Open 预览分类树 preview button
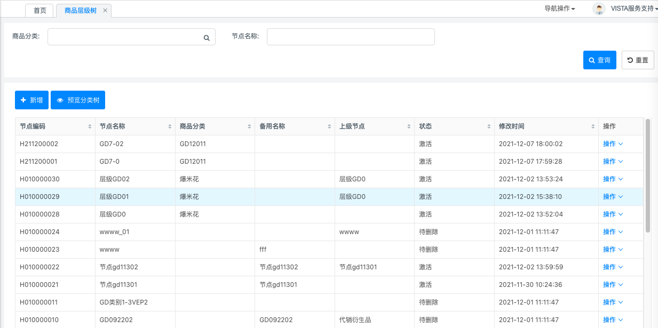658x328 pixels. pos(78,100)
